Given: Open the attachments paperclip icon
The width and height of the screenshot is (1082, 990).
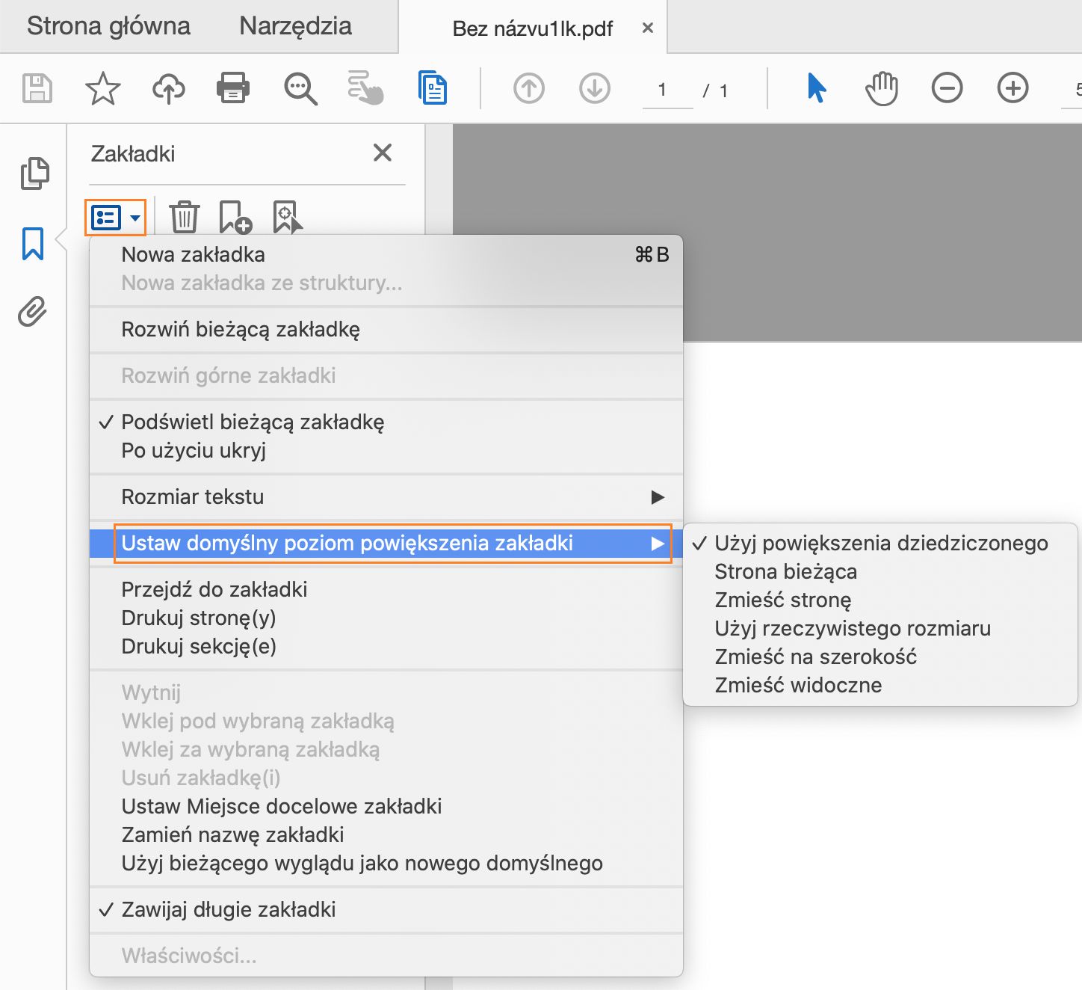Looking at the screenshot, I should [33, 311].
